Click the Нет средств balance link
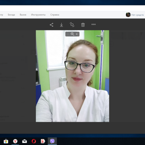Screen dimensions: 145x145 click(137, 15)
